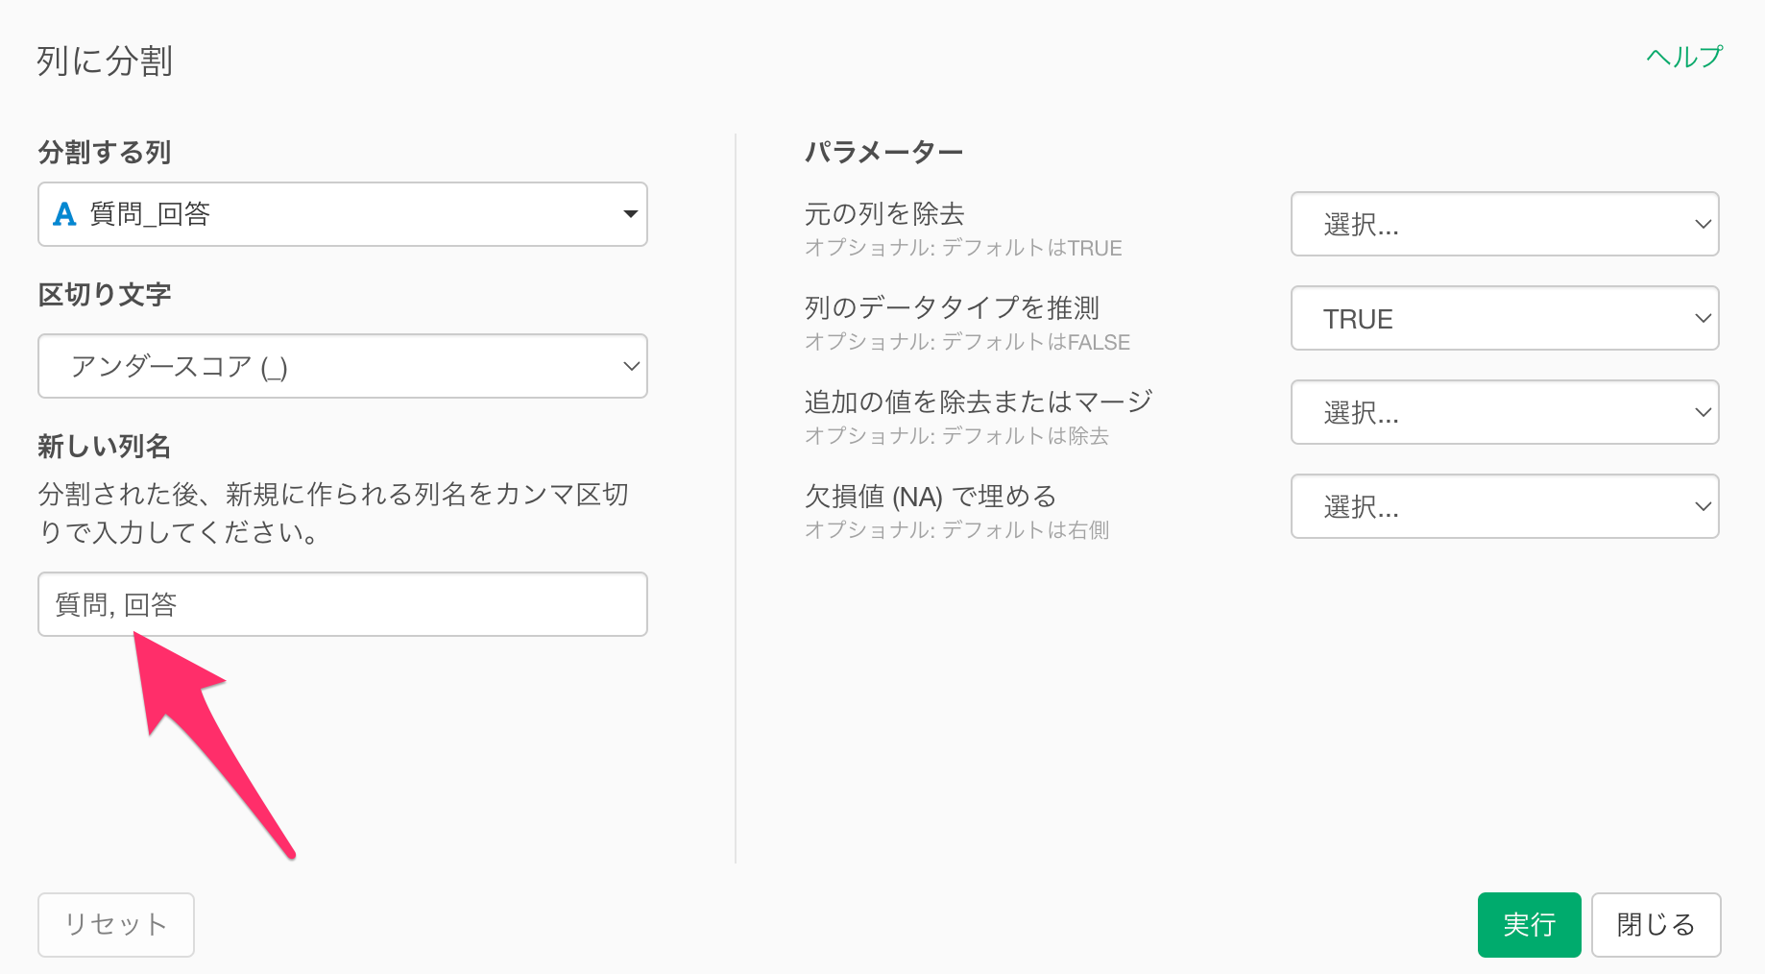Click the 新しい列名 field label
The height and width of the screenshot is (974, 1765).
(105, 446)
